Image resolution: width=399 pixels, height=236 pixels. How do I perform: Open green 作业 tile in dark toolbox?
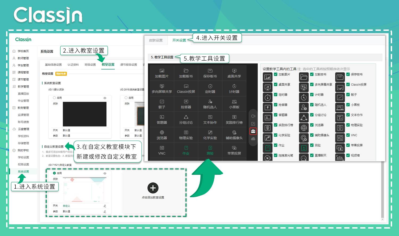(186, 150)
